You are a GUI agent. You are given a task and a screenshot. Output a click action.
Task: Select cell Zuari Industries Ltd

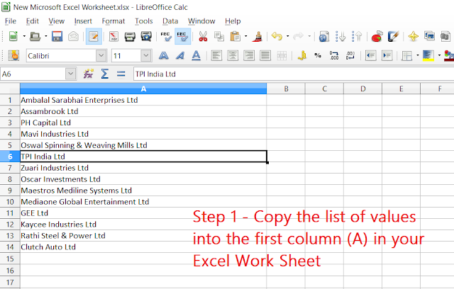pos(143,168)
